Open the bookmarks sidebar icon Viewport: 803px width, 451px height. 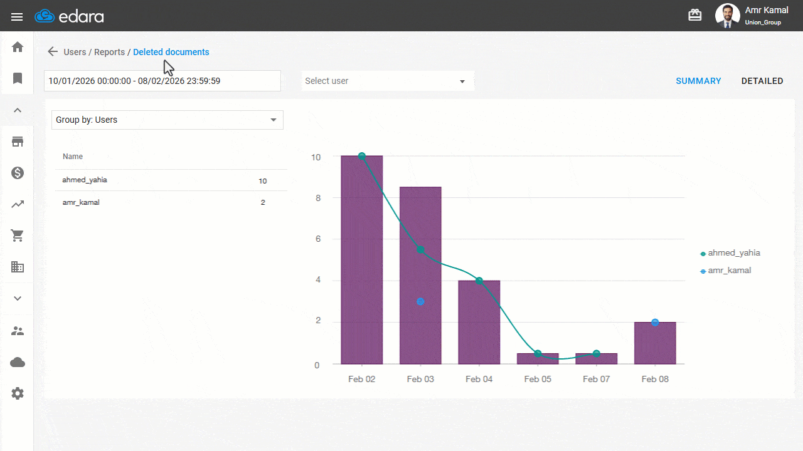18,78
